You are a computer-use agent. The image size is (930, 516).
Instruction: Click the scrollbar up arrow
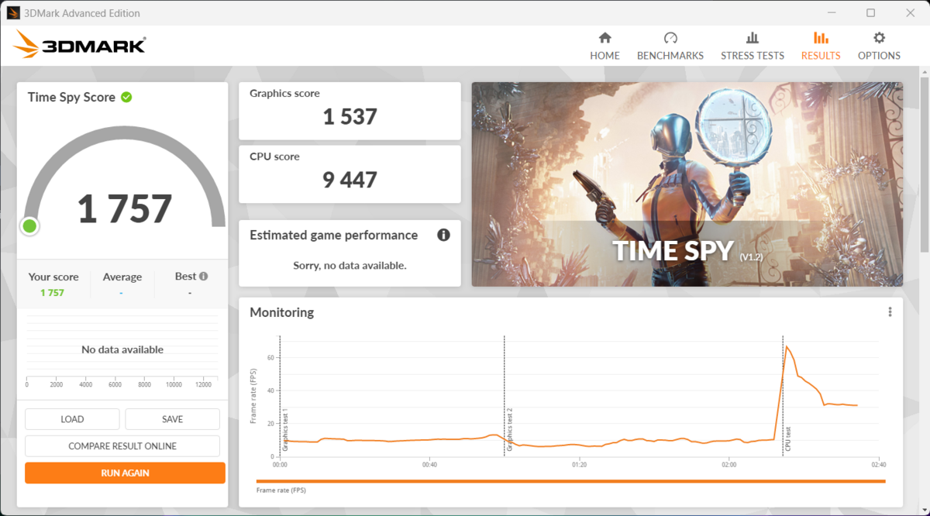point(923,72)
